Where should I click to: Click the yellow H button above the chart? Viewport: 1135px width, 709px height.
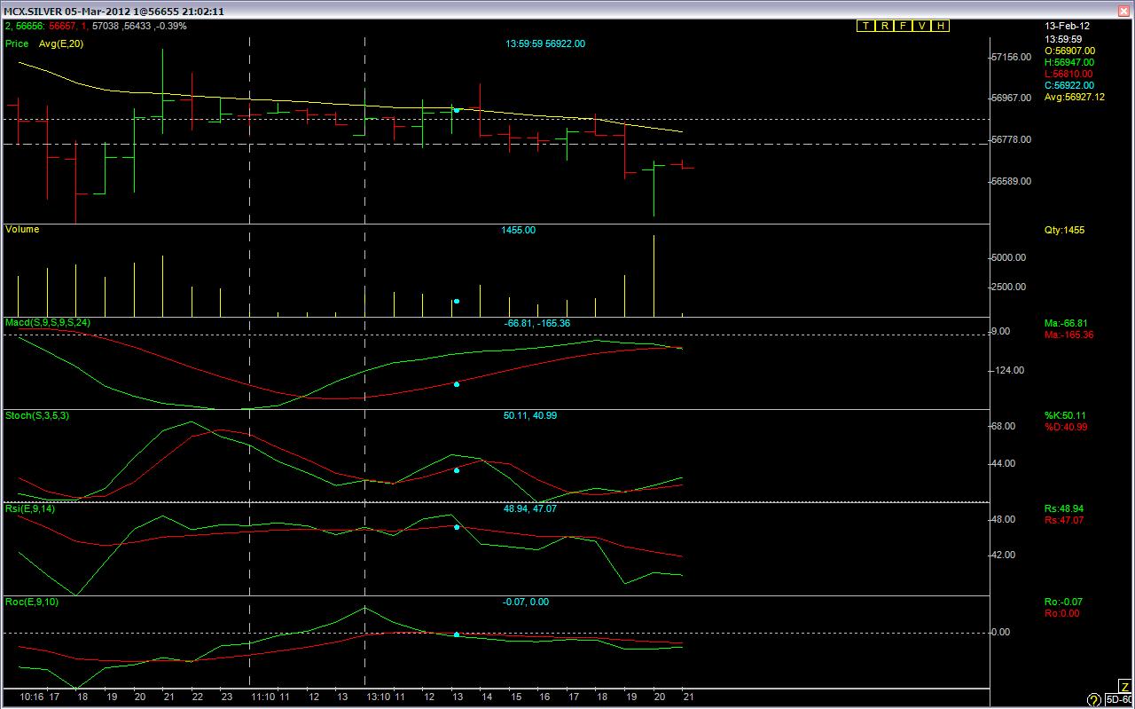(941, 26)
